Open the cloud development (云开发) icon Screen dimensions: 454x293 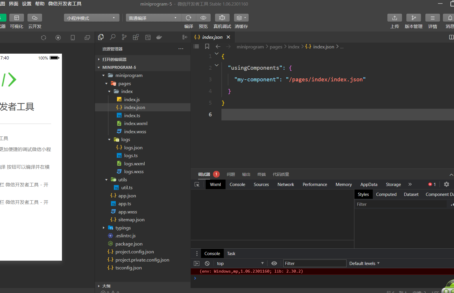pos(35,18)
